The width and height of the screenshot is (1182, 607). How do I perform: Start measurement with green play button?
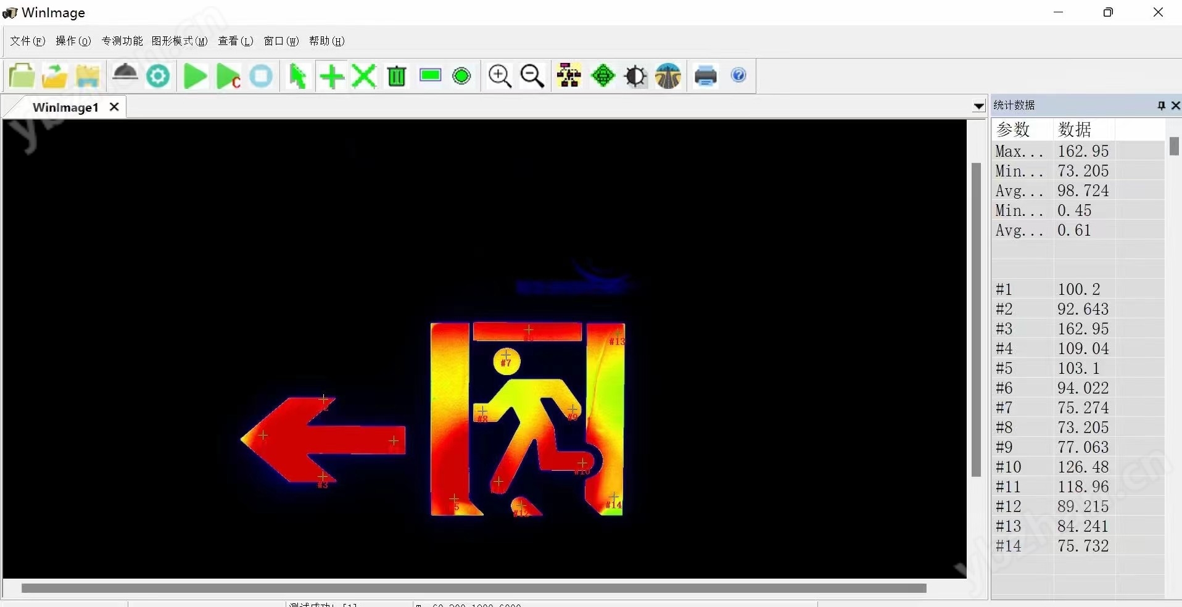pos(196,76)
